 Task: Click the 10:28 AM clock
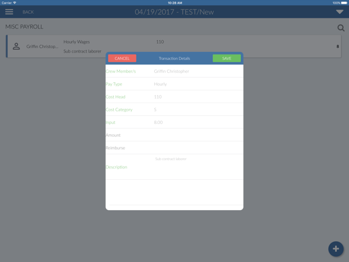pos(175,3)
